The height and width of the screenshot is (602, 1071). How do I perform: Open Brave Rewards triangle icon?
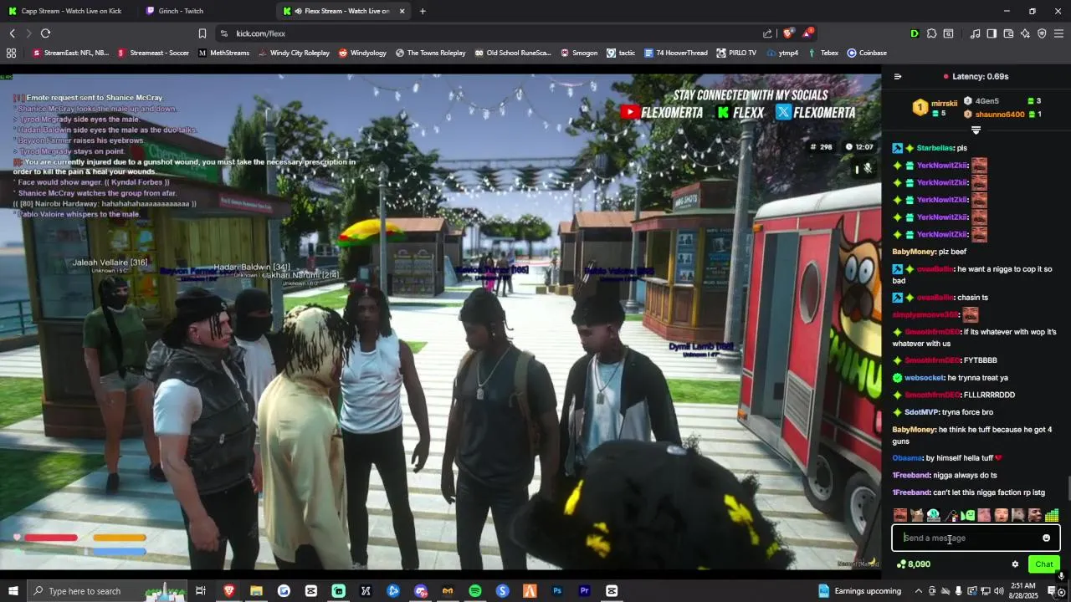click(807, 33)
